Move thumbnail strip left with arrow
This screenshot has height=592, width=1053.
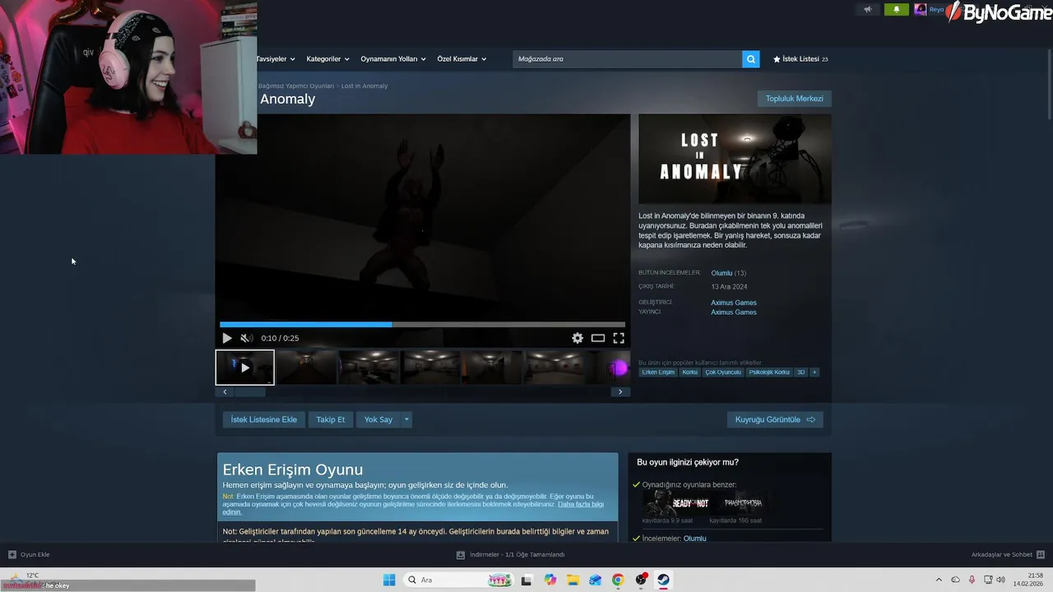click(225, 392)
